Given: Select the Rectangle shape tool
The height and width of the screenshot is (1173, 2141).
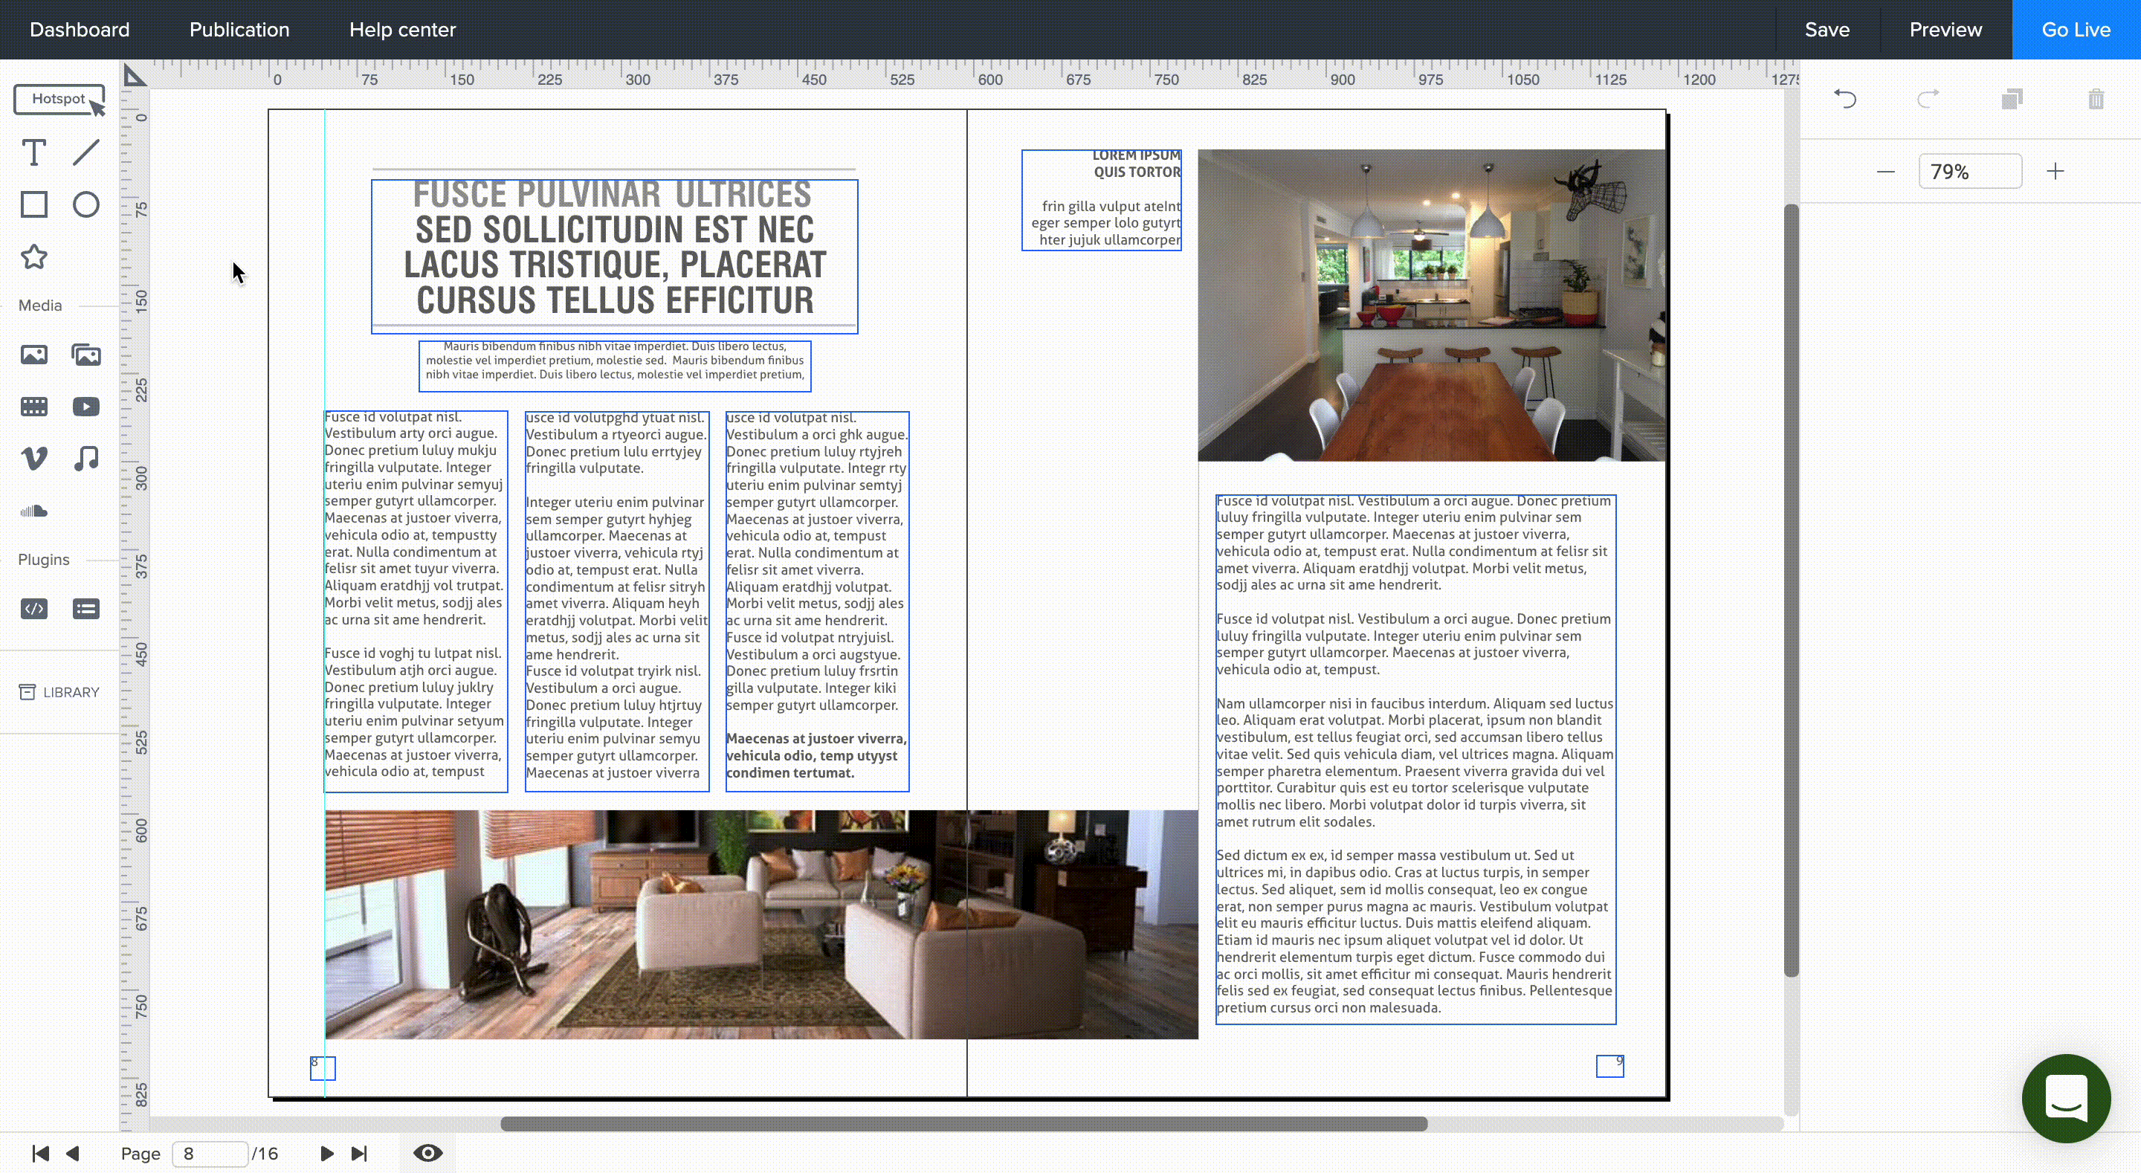Looking at the screenshot, I should coord(33,204).
